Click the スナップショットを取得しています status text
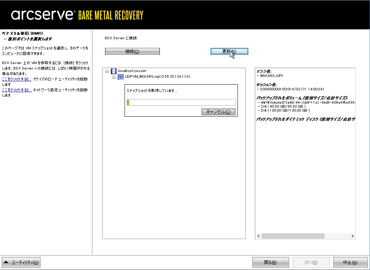Viewport: 370px width, 270px height. 152,91
